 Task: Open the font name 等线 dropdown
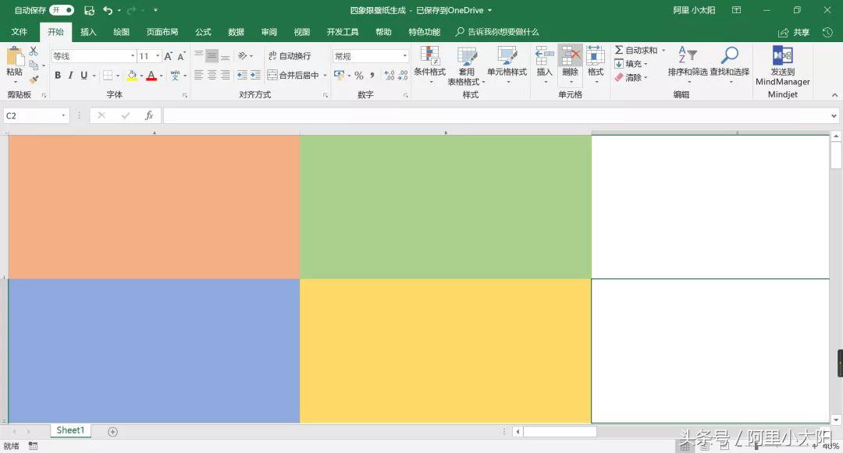pyautogui.click(x=133, y=56)
